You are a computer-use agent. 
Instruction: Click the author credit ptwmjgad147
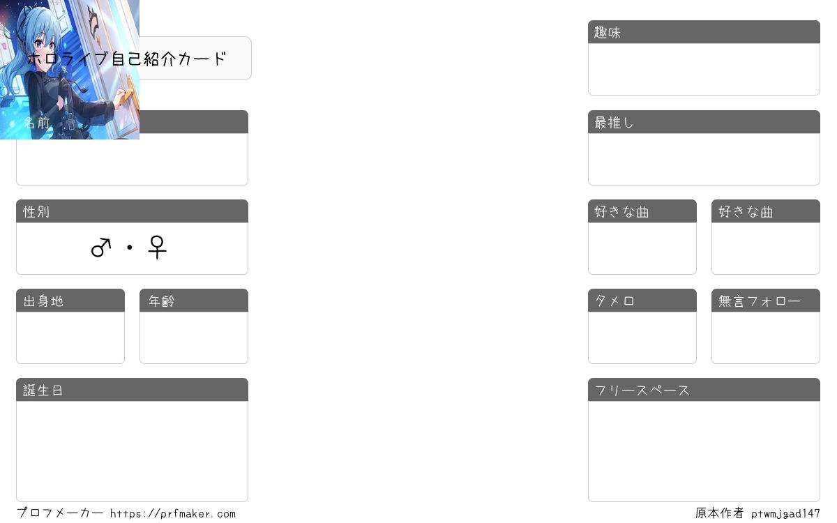point(786,514)
